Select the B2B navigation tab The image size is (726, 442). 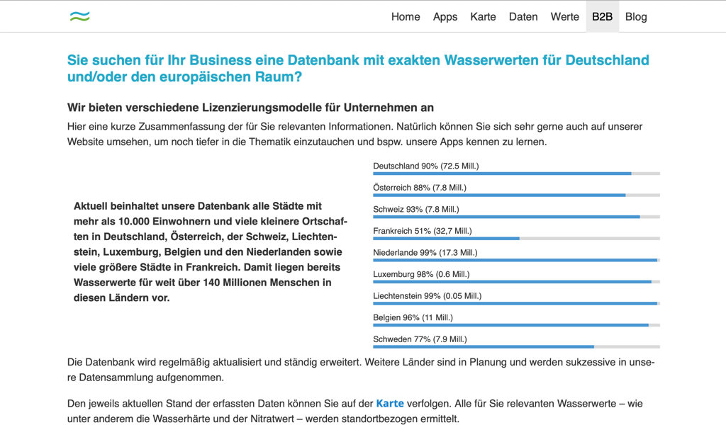pyautogui.click(x=603, y=16)
